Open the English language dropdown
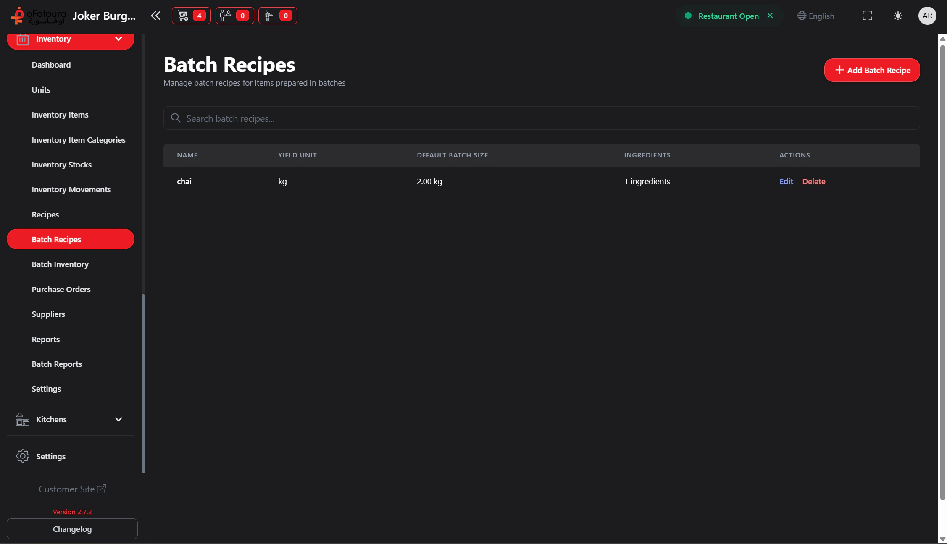The width and height of the screenshot is (947, 544). (816, 16)
